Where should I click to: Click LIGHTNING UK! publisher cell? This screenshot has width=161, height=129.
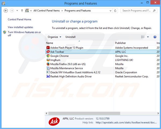point(124,60)
